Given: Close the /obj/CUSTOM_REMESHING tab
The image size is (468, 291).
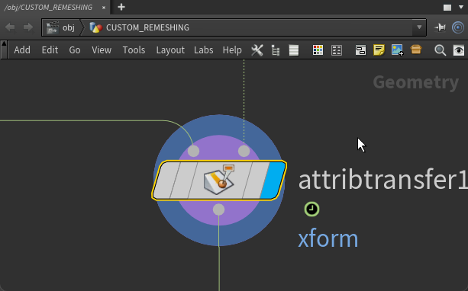Looking at the screenshot, I should coord(104,8).
